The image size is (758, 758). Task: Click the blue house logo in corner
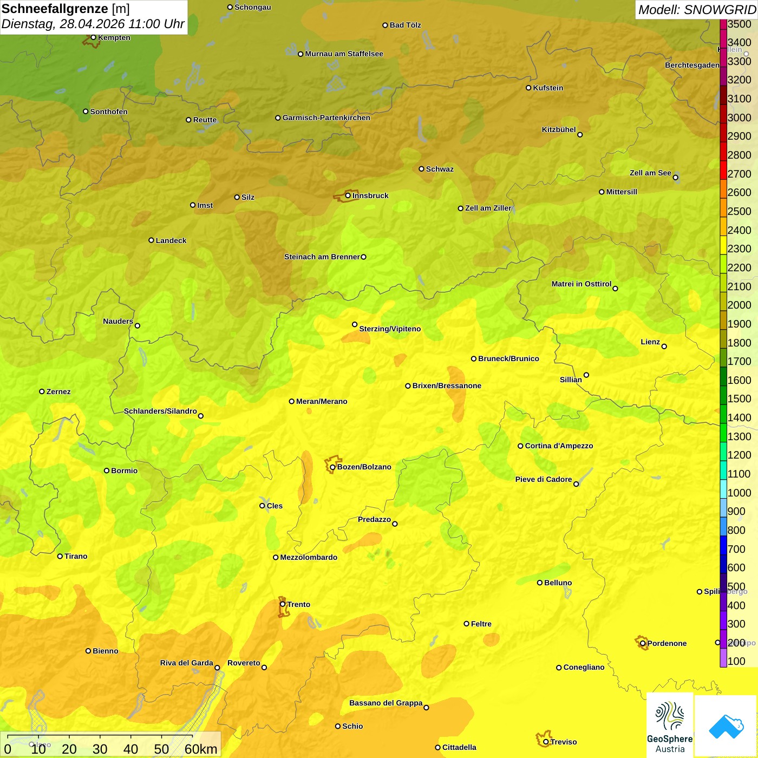[x=726, y=726]
